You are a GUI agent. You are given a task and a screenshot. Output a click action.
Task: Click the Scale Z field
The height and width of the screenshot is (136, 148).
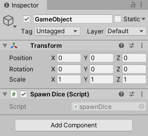coord(134,79)
